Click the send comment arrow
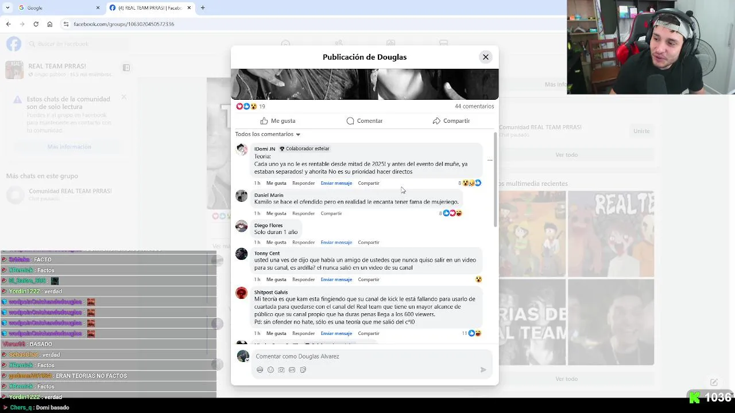The width and height of the screenshot is (735, 413). pos(483,370)
